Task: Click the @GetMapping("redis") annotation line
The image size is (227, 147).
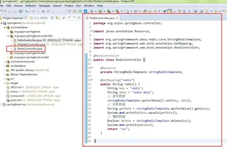Action: (x=117, y=80)
